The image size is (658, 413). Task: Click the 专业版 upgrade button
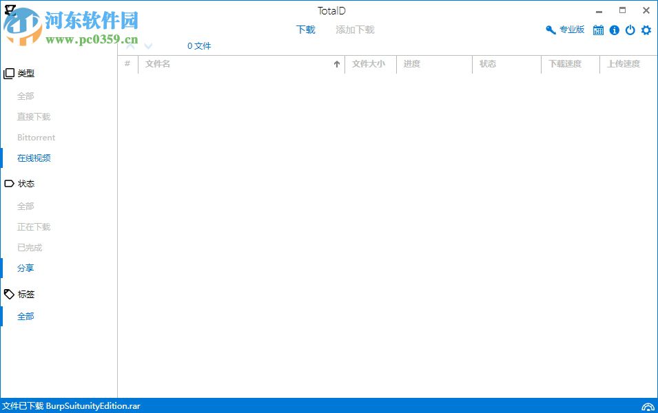tap(570, 30)
